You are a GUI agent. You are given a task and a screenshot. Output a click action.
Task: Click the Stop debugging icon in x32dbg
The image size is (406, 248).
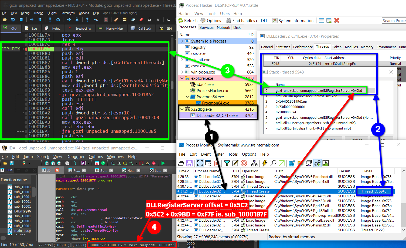[x=21, y=20]
